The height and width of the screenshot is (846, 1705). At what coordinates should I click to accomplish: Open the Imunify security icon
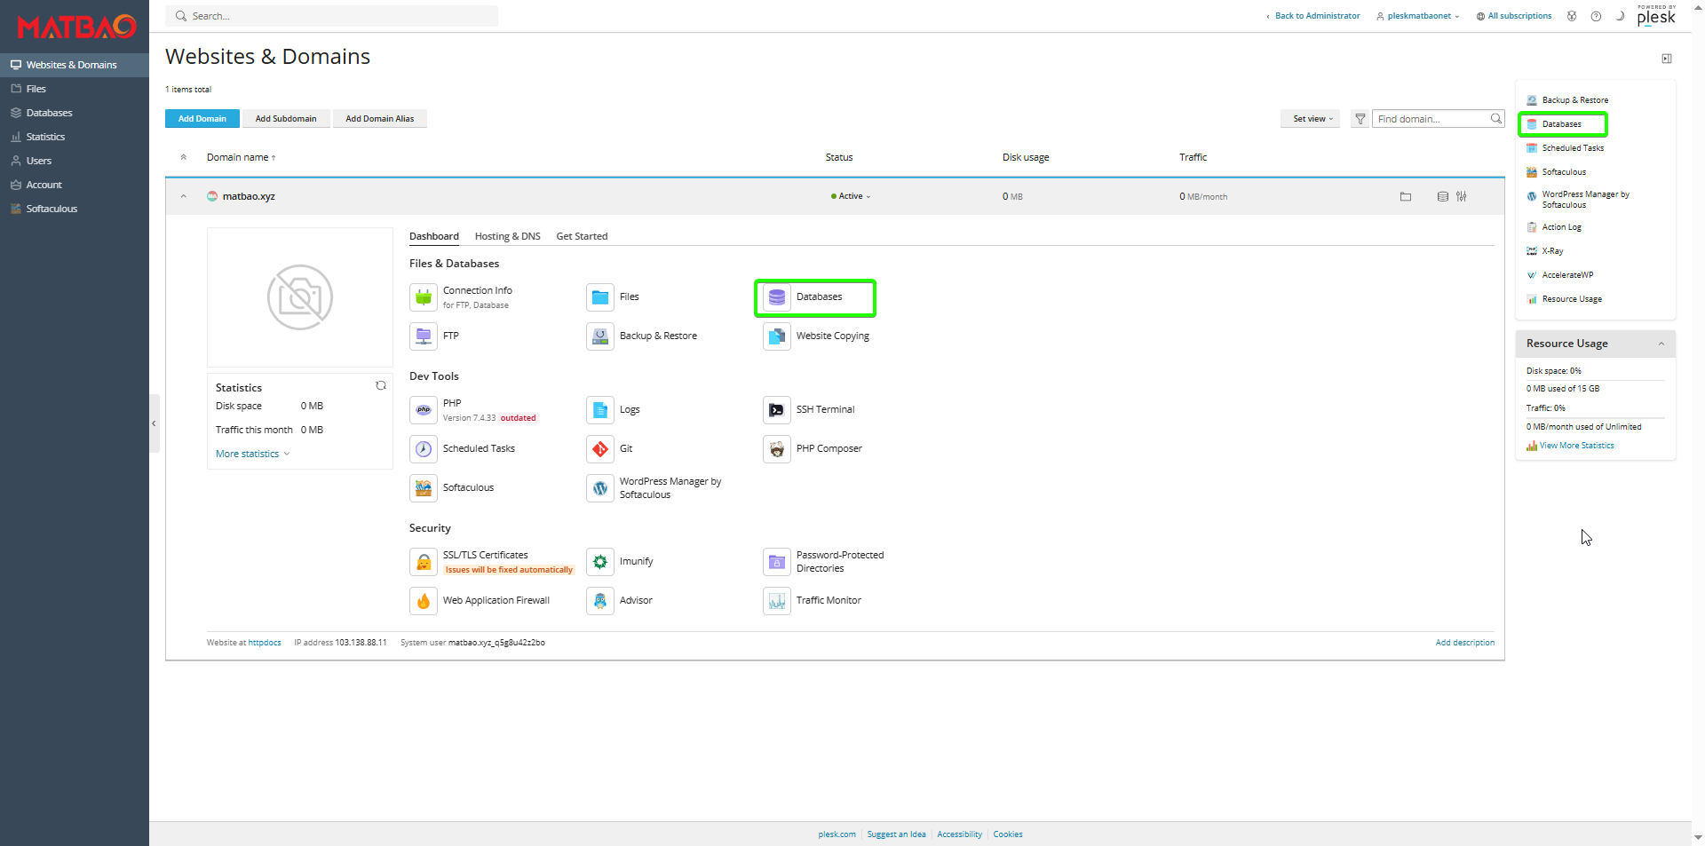[600, 562]
